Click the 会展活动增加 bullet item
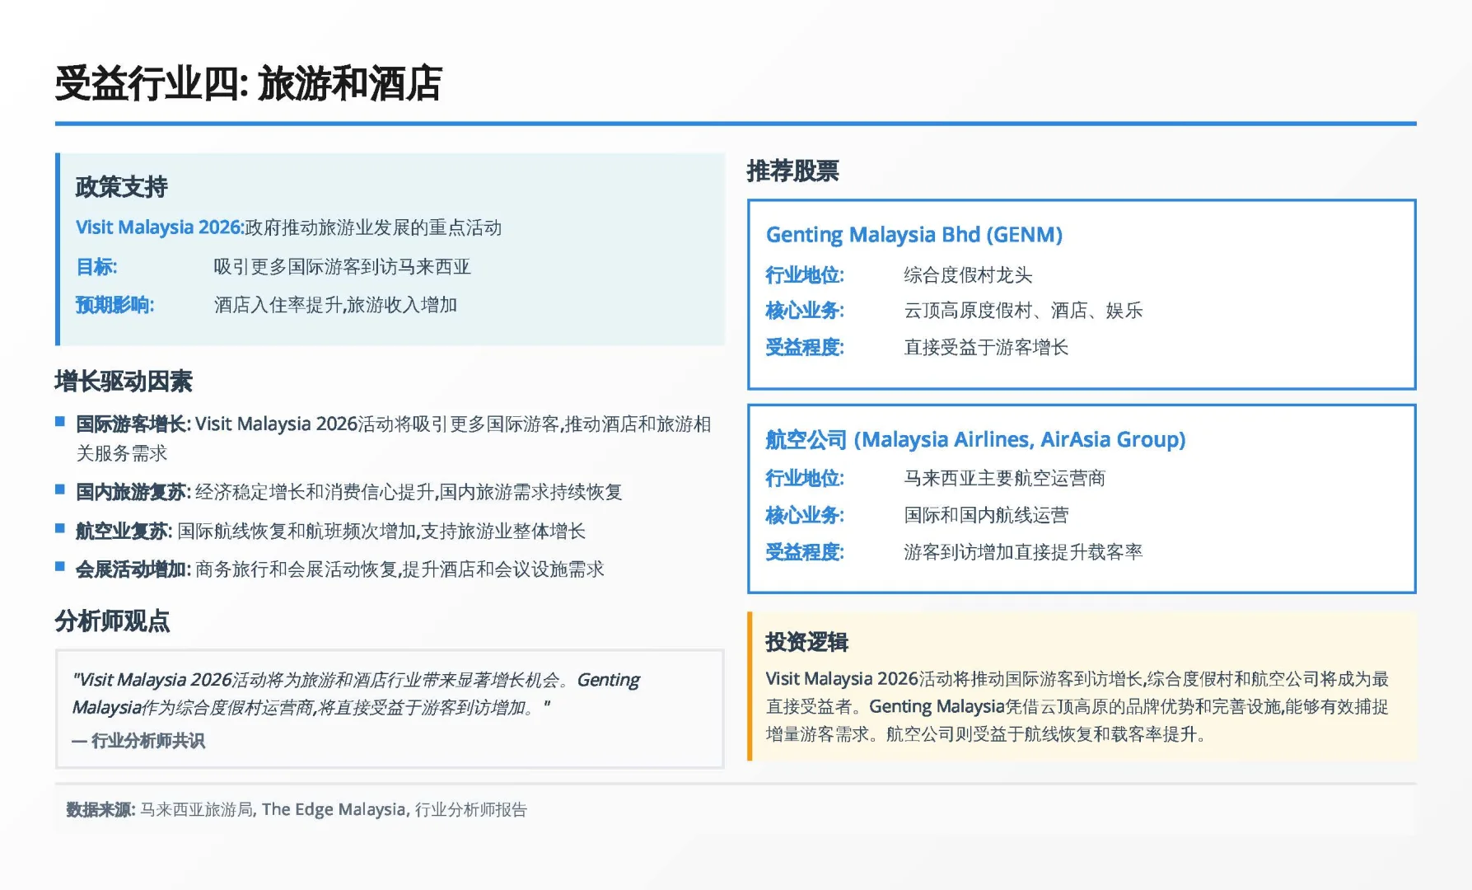Screen dimensions: 1472x890 pyautogui.click(x=340, y=569)
